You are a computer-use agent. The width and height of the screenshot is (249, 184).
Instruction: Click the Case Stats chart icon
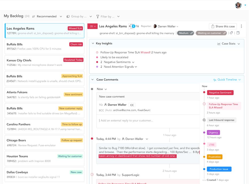(219, 44)
